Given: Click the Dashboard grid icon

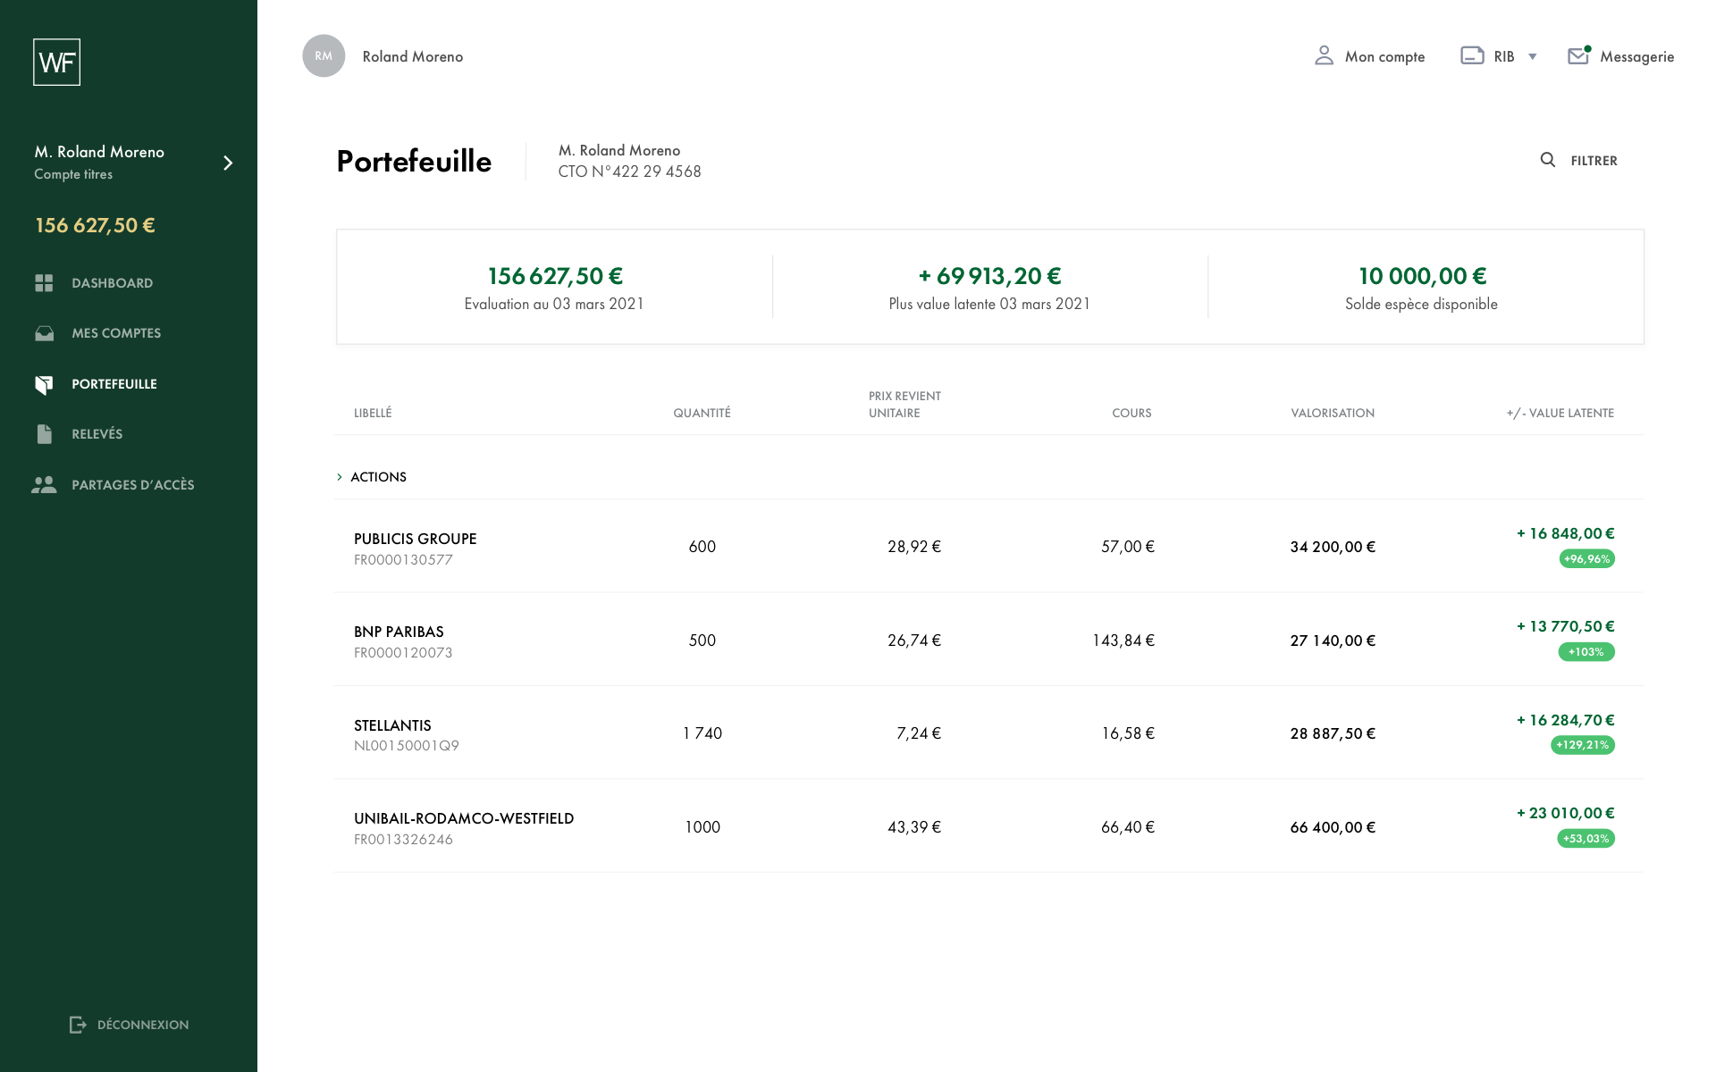Looking at the screenshot, I should 44,283.
